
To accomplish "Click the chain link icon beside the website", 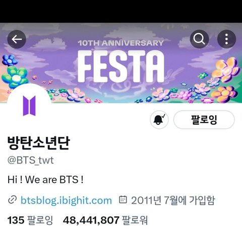I will coord(12,200).
